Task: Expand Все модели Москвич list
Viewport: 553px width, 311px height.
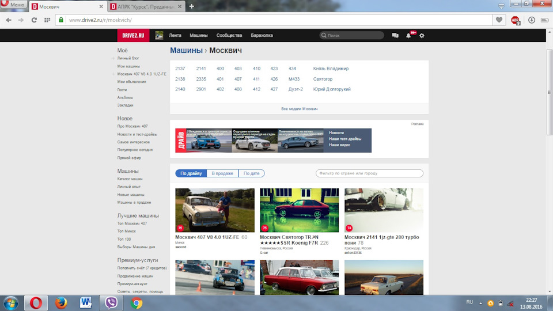Action: click(299, 109)
